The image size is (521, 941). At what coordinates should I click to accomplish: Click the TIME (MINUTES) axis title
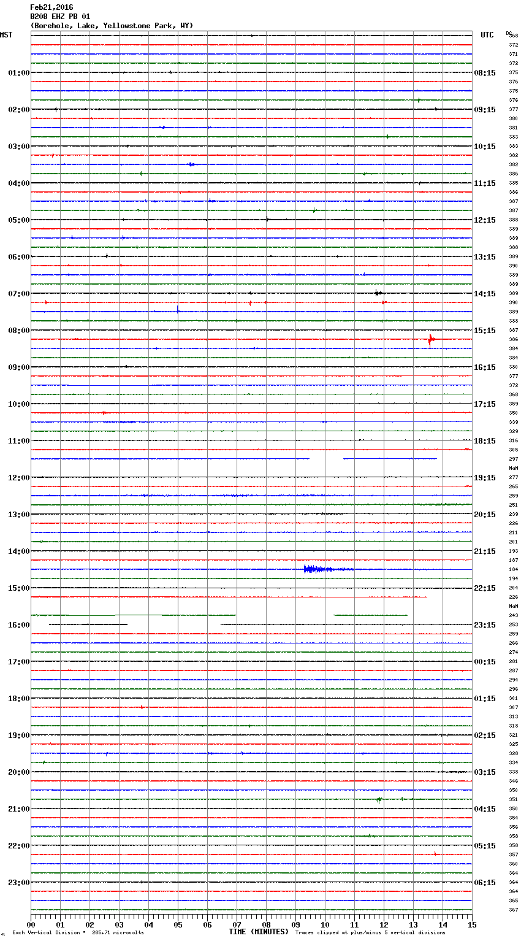259,932
